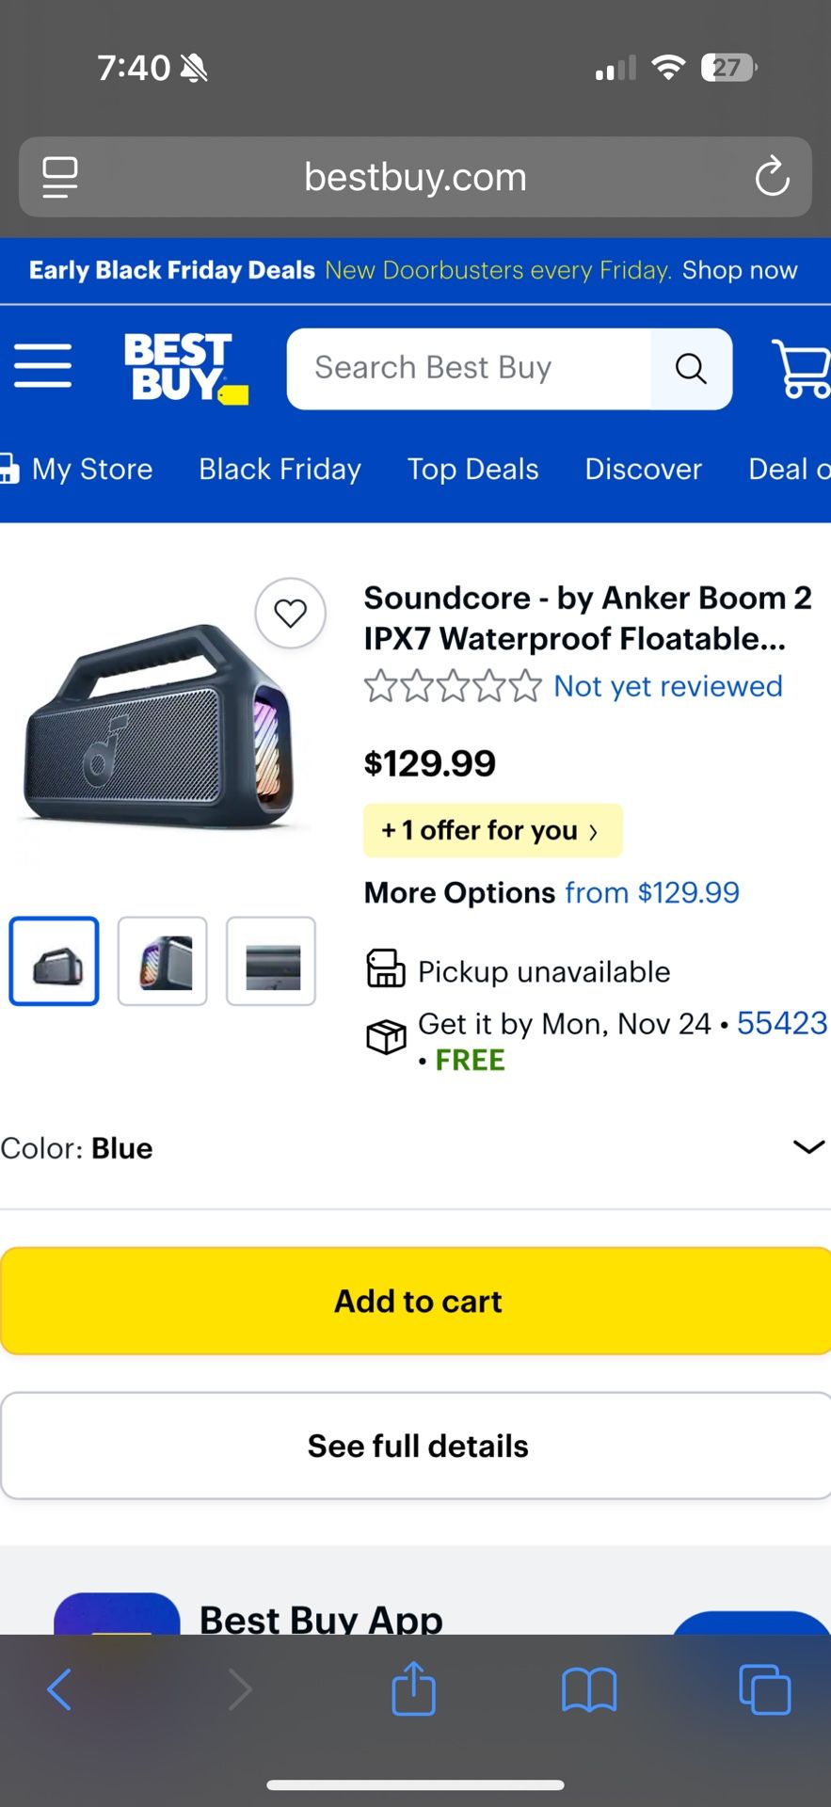Screen dimensions: 831x1807
Task: Open See full details
Action: [416, 1446]
